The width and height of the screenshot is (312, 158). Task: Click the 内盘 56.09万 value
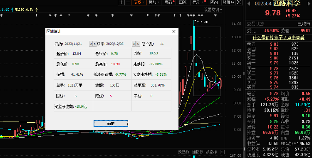302,132
